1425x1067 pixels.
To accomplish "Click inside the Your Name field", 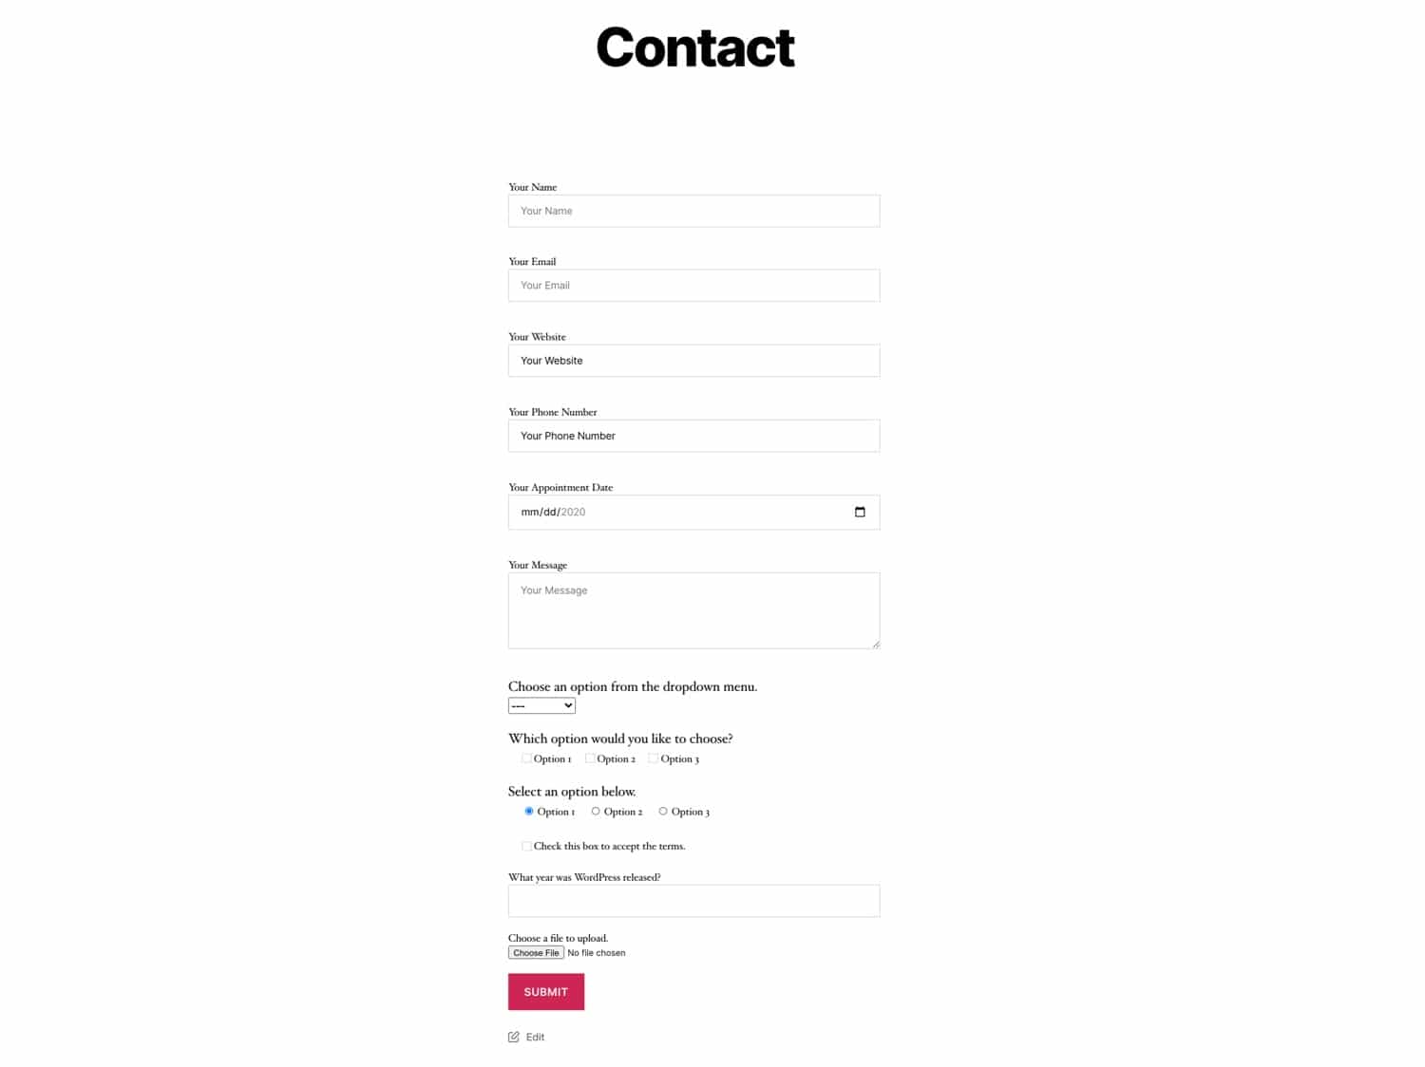I will tap(693, 210).
